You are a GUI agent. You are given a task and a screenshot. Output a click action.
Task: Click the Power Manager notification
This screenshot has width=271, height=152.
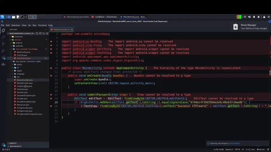[x=250, y=27]
